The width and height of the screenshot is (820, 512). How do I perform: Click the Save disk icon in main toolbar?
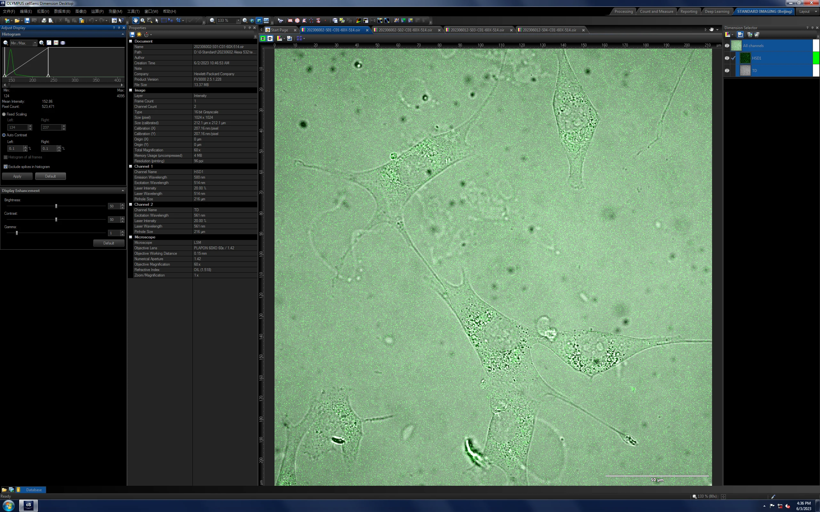(x=27, y=20)
